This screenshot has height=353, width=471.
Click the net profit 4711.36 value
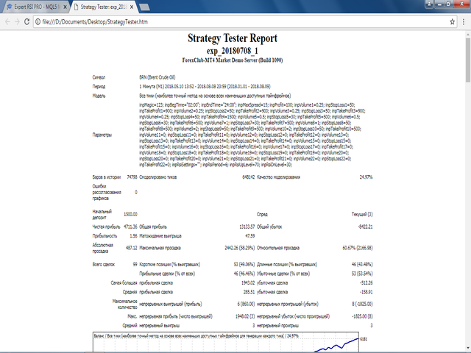tap(130, 227)
